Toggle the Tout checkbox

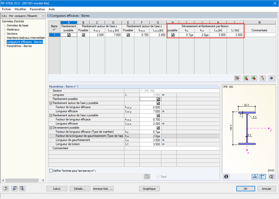coord(158,177)
